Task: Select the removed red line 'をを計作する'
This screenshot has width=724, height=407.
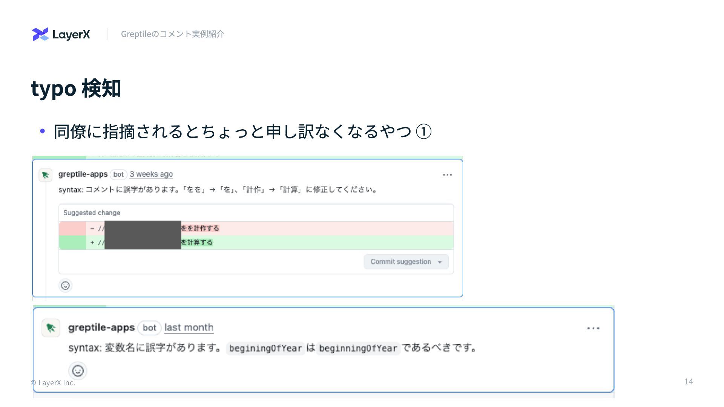Action: tap(256, 228)
